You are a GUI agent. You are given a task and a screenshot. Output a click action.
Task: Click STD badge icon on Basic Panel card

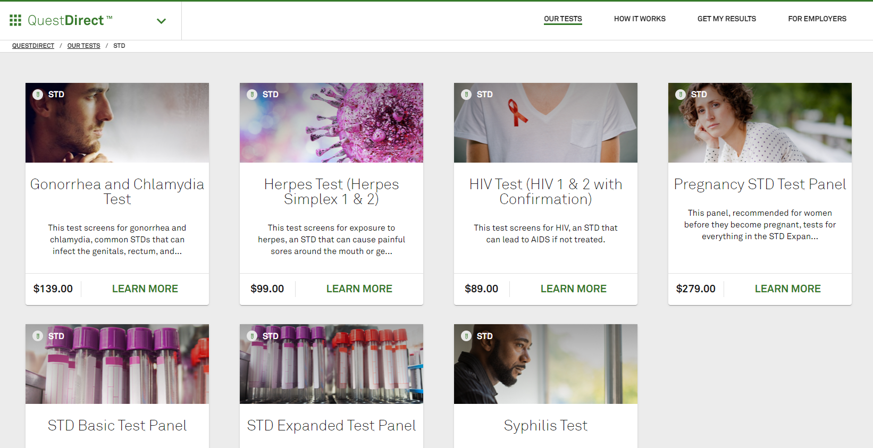[38, 336]
